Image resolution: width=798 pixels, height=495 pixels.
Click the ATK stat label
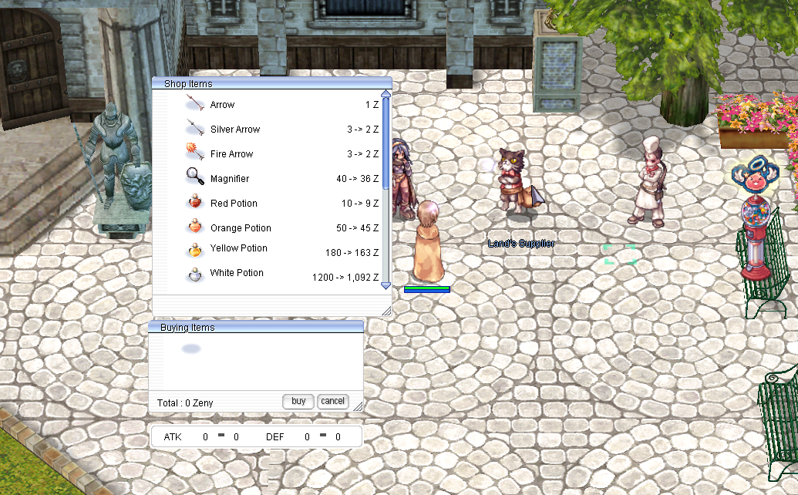tap(173, 437)
